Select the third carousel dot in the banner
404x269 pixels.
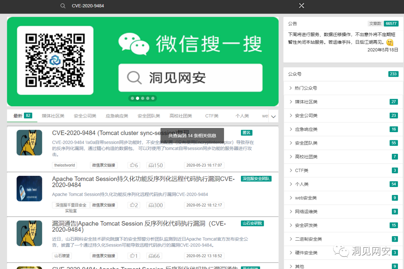pos(143,98)
